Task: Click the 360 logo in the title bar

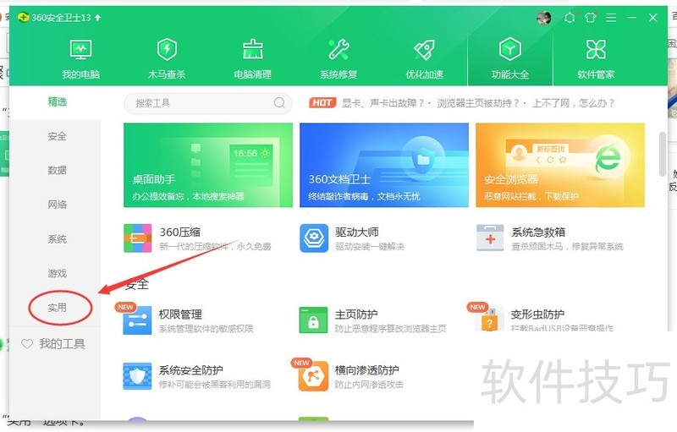Action: point(24,18)
